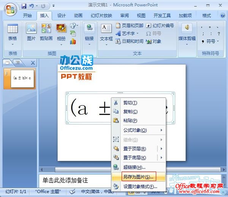Switch to the 开始 tab
The image size is (228, 197).
click(27, 15)
